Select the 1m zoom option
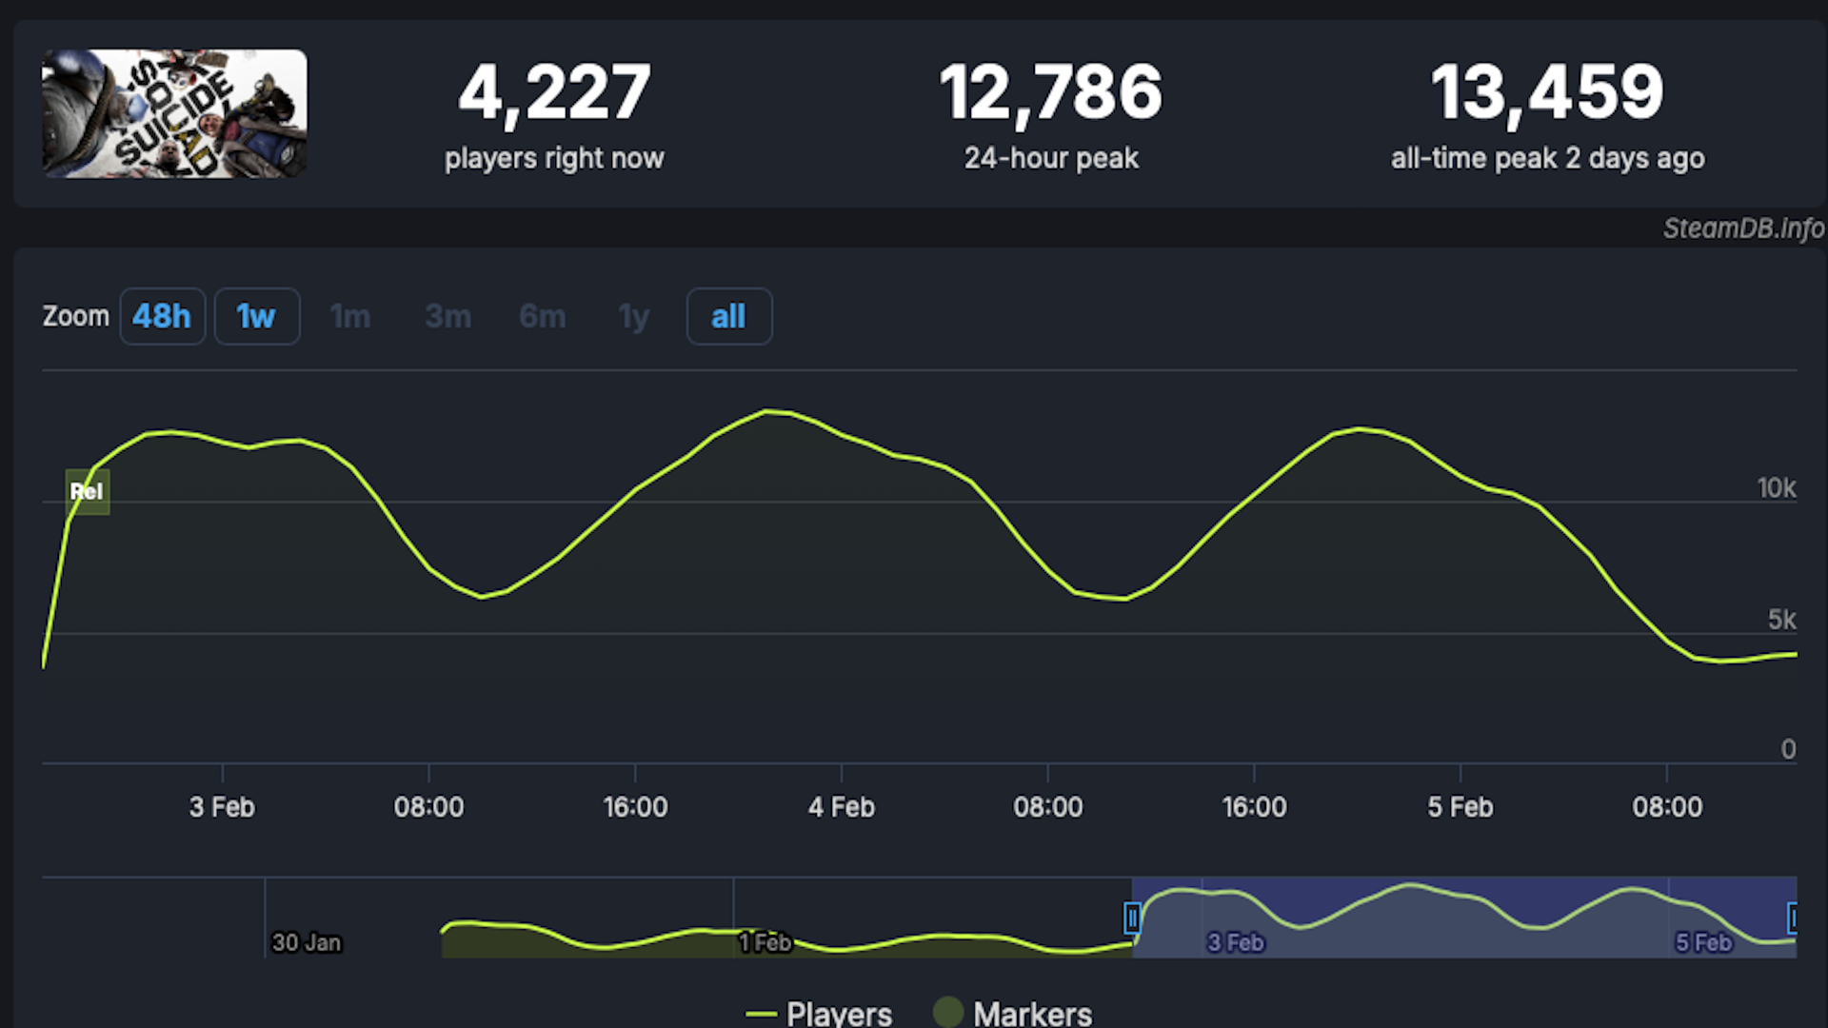 349,316
